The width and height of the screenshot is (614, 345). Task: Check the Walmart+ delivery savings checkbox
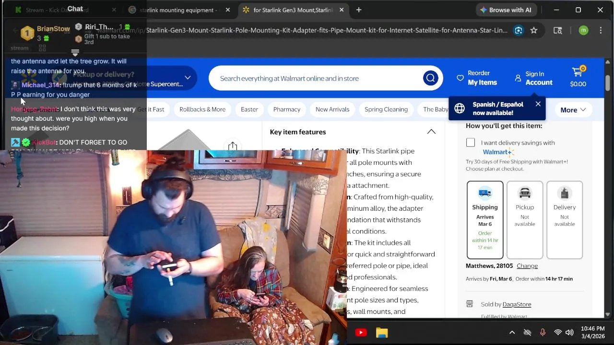point(471,142)
